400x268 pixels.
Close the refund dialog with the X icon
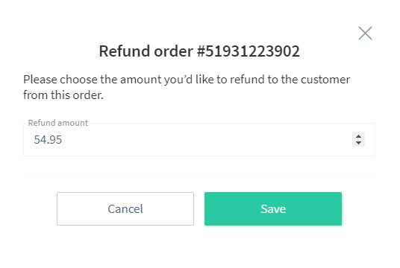point(365,33)
